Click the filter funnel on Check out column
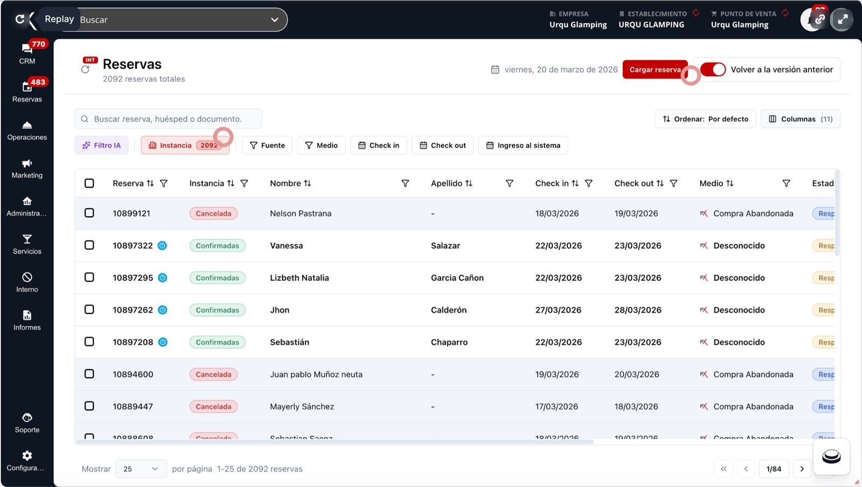Screen dimensions: 862x487 (673, 183)
